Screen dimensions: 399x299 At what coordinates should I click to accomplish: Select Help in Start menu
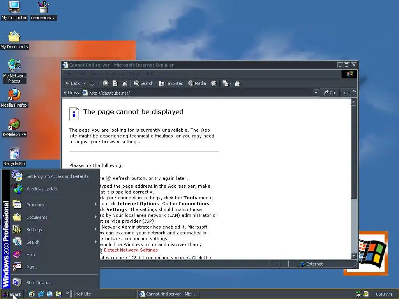(x=55, y=255)
